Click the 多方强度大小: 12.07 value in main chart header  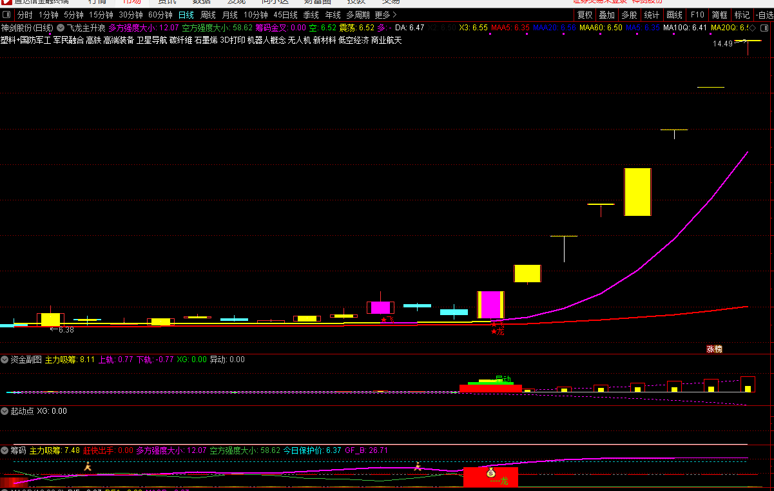tap(144, 28)
